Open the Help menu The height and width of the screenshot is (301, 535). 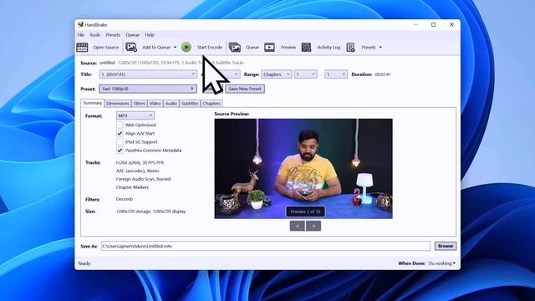pyautogui.click(x=150, y=35)
